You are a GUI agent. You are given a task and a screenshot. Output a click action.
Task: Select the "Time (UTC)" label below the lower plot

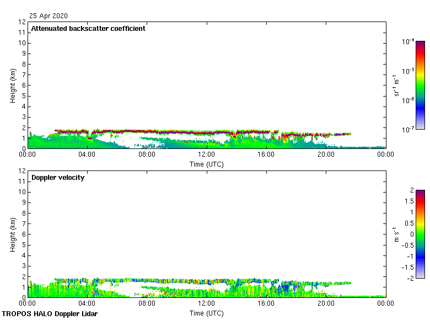pos(206,313)
